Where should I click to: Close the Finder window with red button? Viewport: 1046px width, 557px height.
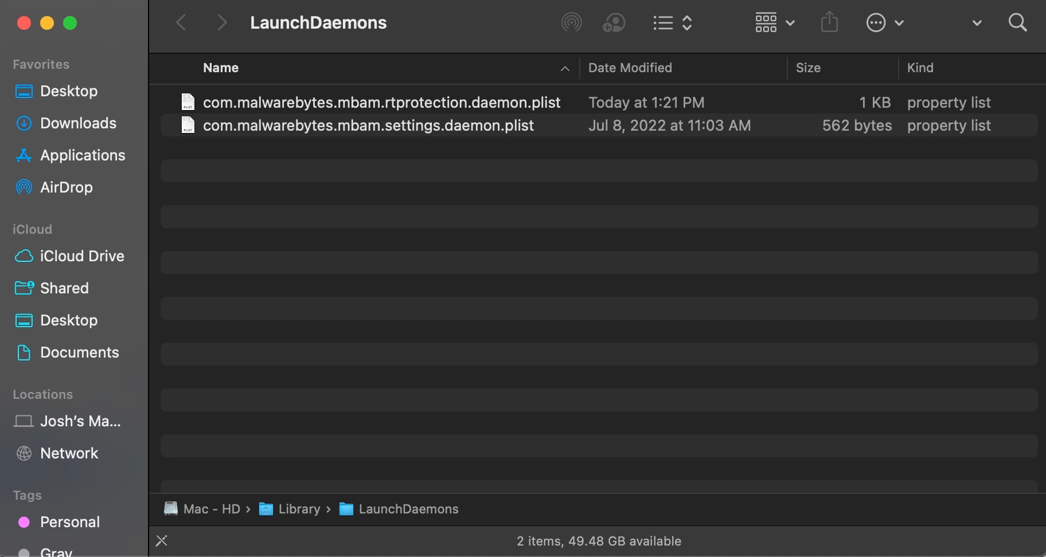pyautogui.click(x=24, y=23)
